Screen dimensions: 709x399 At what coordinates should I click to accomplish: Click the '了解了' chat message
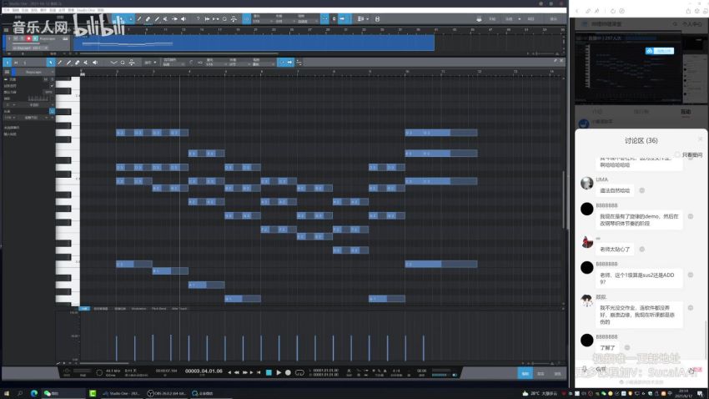[607, 347]
